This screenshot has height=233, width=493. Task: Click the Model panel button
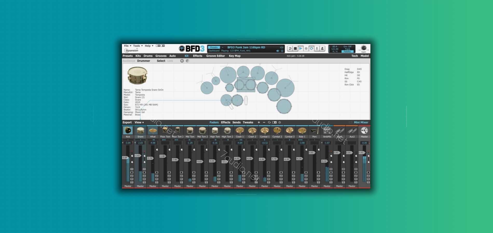(365, 56)
